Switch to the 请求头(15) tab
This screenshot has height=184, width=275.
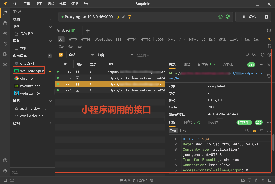[x=206, y=64]
